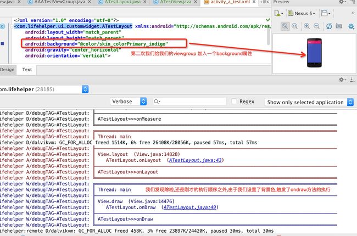
Task: Click the class gutter icon beside ATestLayout line
Action: pos(2,26)
